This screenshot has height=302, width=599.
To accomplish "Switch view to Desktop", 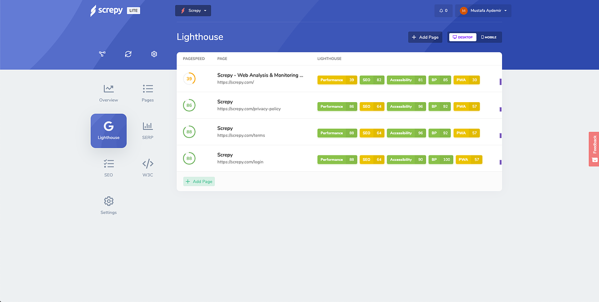I will (x=463, y=37).
